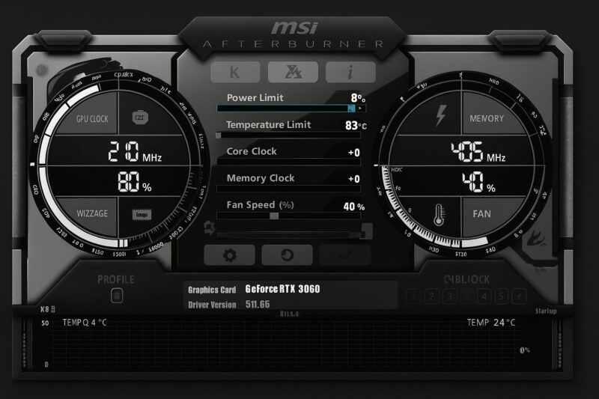Click the 405 MHz memory readout
The image size is (599, 399).
tap(478, 153)
